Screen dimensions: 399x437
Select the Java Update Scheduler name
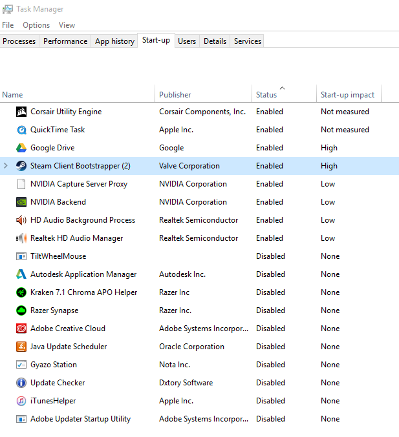[x=69, y=347]
